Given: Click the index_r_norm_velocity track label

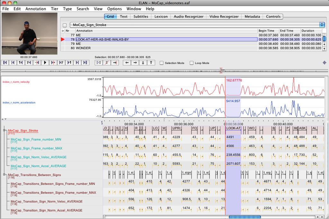Looking at the screenshot, I should click(x=16, y=82).
